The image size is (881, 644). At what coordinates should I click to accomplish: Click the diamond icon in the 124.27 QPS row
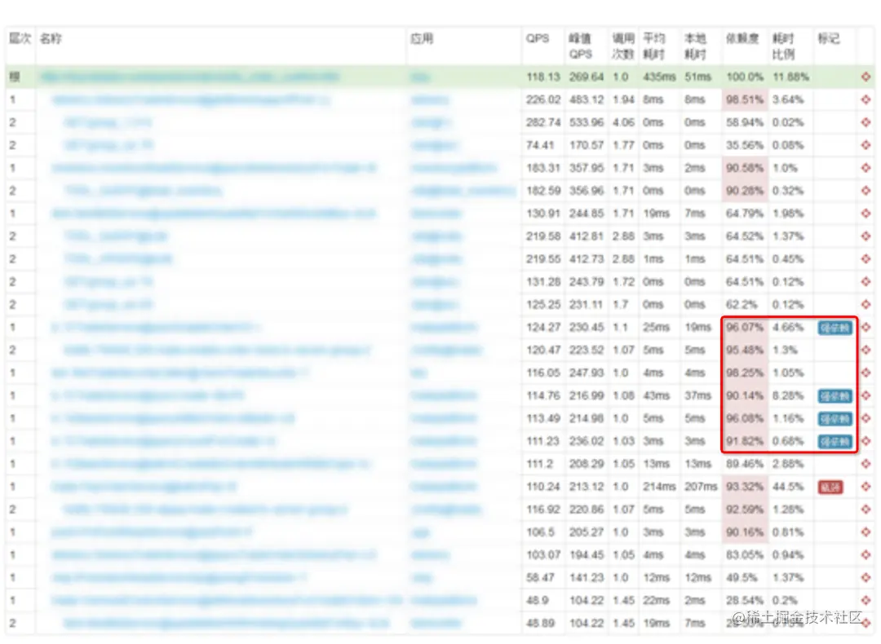pyautogui.click(x=866, y=328)
